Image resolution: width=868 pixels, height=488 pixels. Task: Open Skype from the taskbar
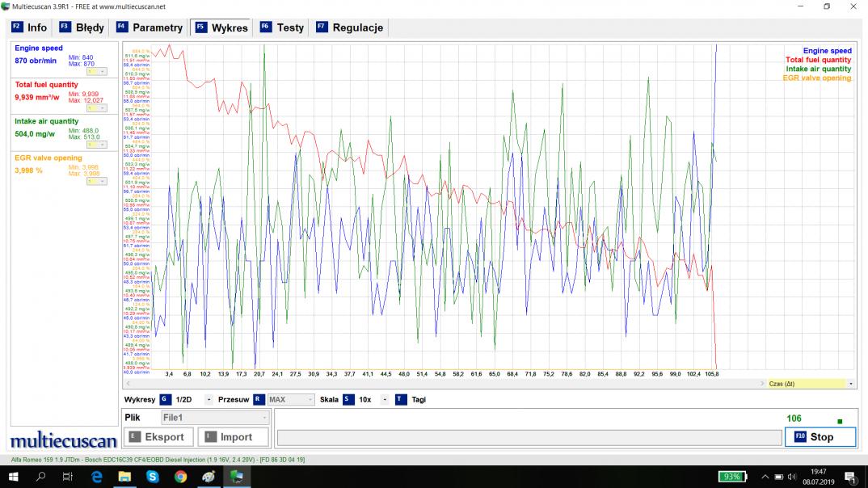click(152, 477)
